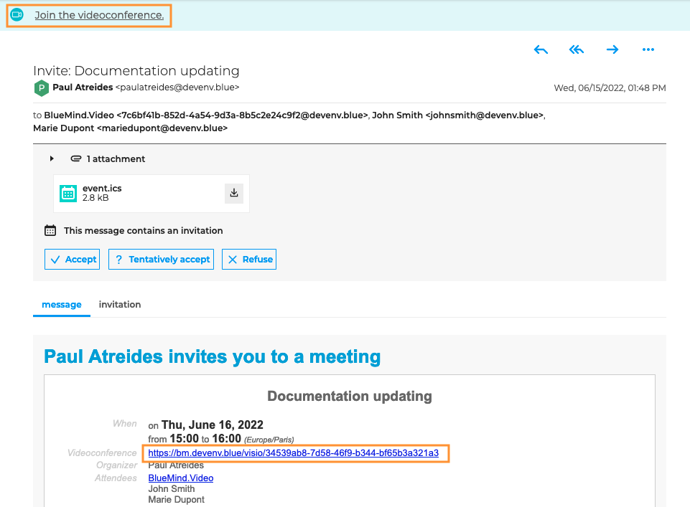Reply all using the double-arrow icon
The height and width of the screenshot is (507, 690).
point(577,49)
